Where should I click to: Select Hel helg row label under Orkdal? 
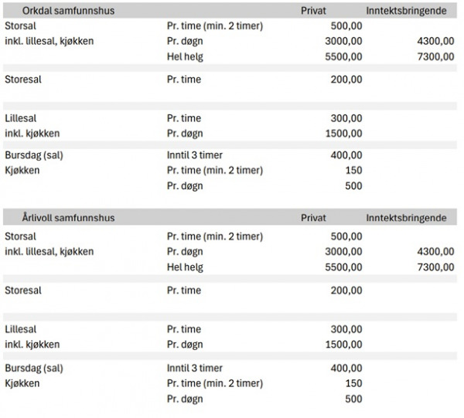tap(186, 56)
